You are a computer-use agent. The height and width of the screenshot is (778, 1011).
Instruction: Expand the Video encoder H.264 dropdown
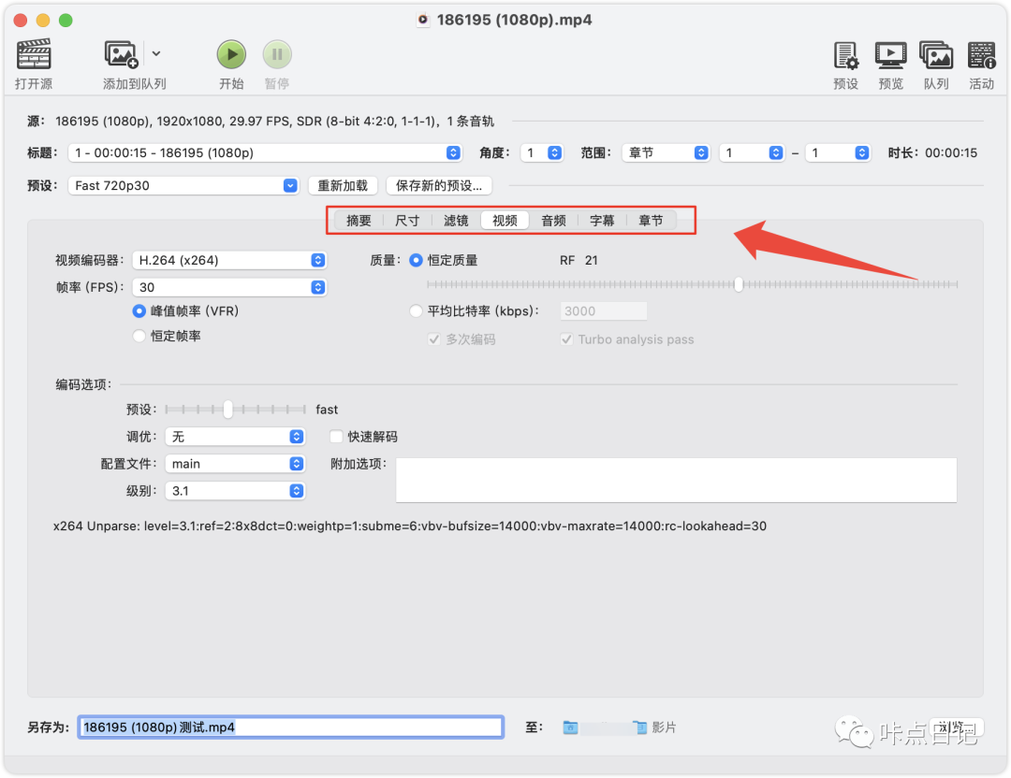click(x=228, y=261)
